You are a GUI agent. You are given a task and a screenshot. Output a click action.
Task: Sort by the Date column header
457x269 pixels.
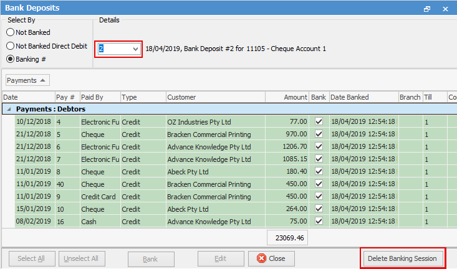pyautogui.click(x=29, y=97)
